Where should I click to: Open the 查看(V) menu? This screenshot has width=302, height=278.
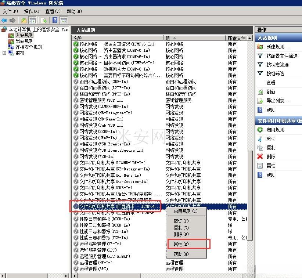[53, 11]
